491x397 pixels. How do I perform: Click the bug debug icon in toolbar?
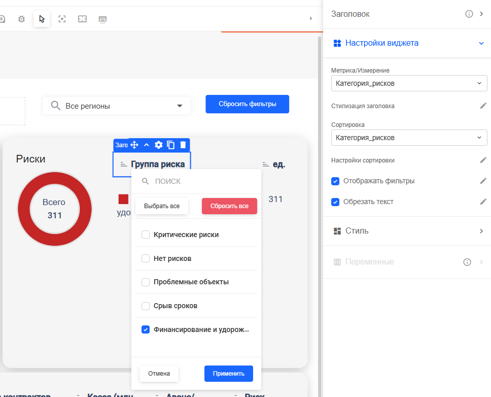[x=21, y=19]
